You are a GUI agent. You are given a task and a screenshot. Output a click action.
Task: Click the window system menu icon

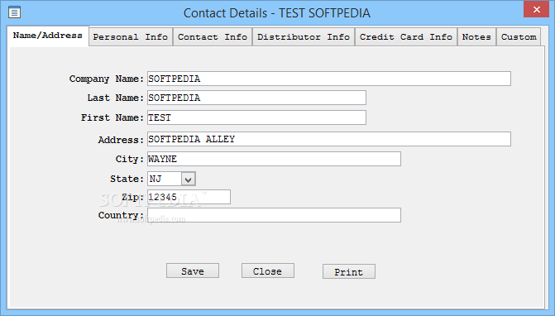coord(14,12)
